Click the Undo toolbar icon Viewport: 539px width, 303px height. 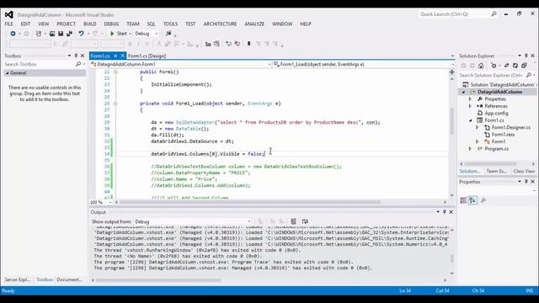click(81, 34)
